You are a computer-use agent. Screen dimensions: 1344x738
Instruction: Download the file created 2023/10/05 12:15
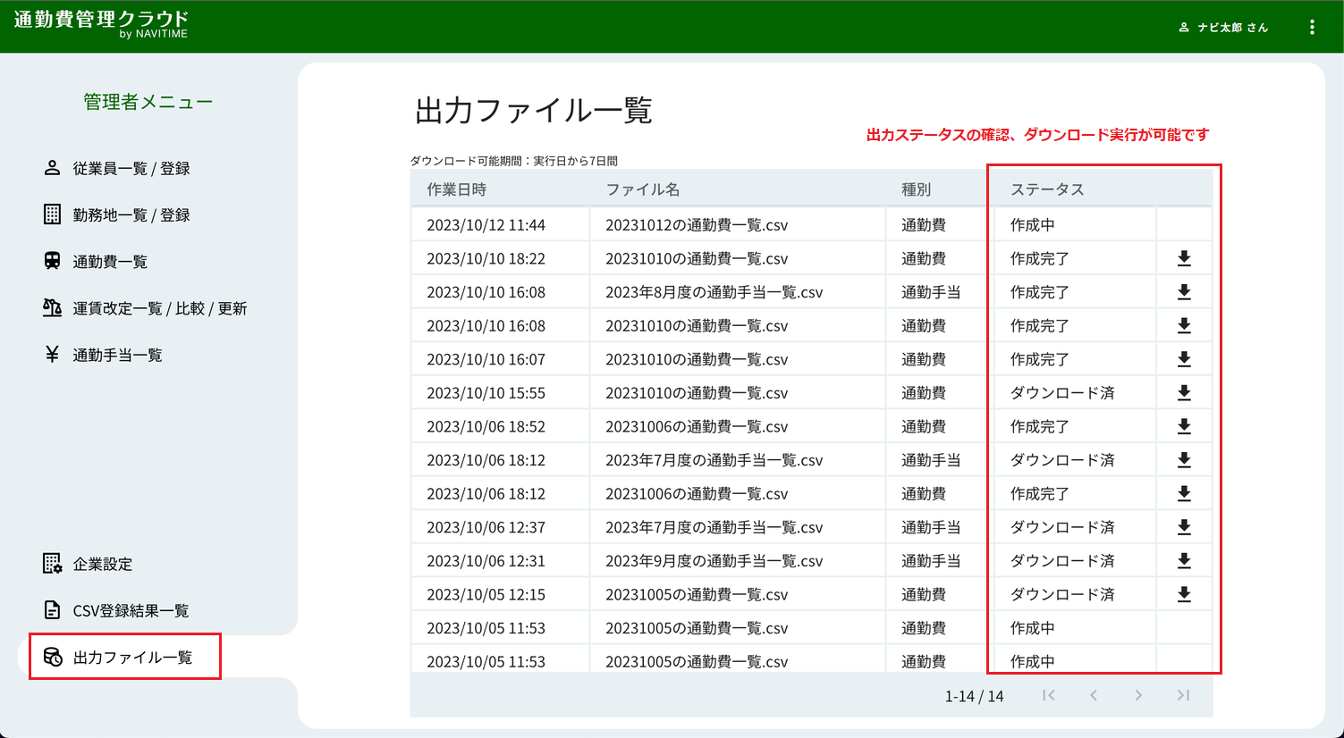click(1184, 594)
